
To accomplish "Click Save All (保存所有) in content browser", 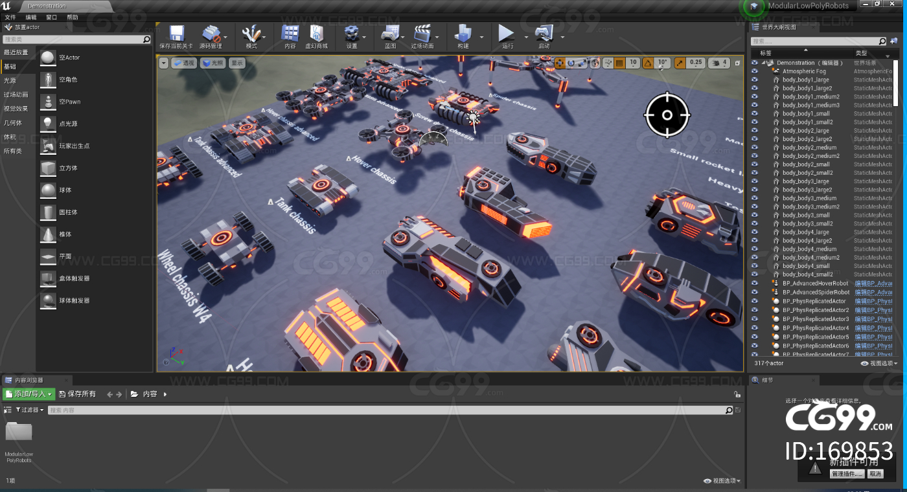I will [77, 394].
